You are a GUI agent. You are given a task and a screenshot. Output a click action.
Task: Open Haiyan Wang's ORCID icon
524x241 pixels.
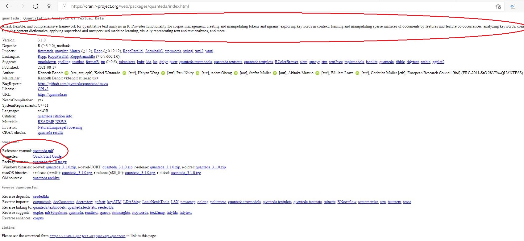pyautogui.click(x=163, y=73)
